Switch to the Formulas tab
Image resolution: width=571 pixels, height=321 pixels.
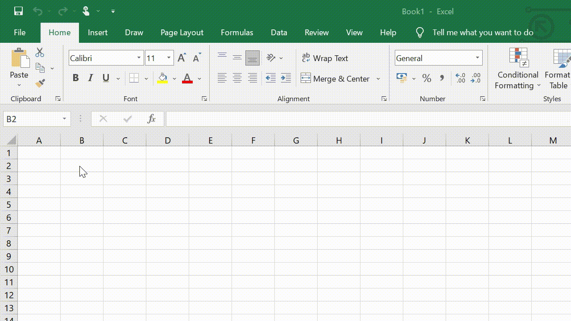[237, 33]
